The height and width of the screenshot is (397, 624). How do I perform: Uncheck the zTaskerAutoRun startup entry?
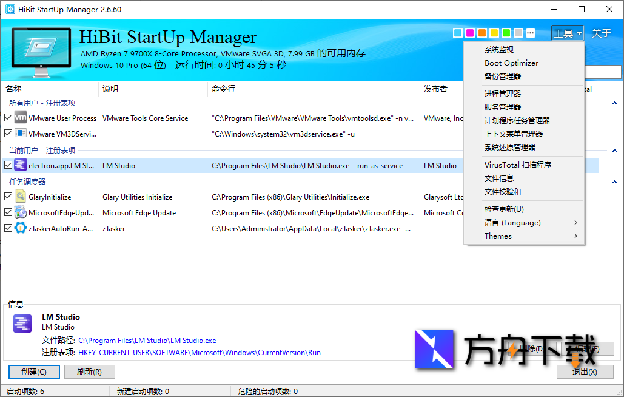click(x=8, y=228)
